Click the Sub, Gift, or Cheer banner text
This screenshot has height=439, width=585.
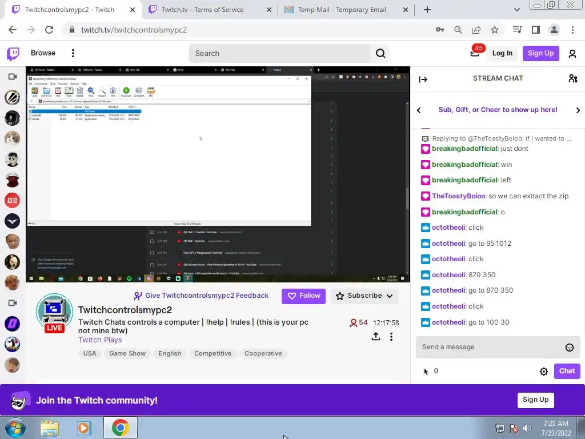(498, 110)
